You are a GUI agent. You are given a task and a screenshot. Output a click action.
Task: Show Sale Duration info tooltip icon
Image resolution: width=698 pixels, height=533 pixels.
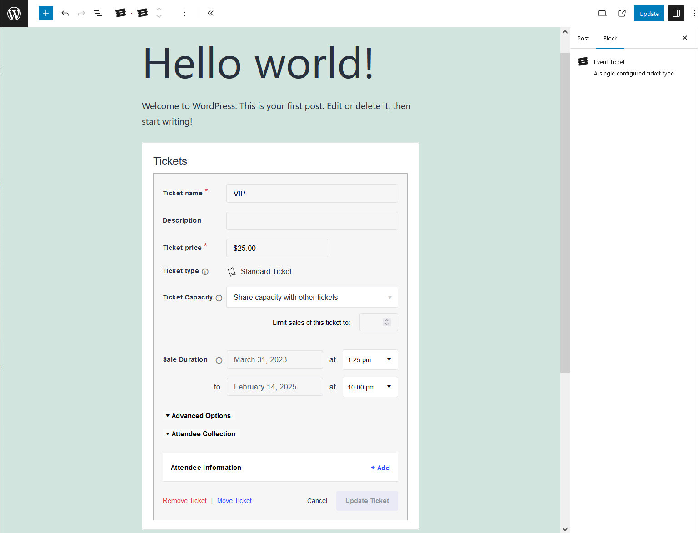click(x=219, y=360)
